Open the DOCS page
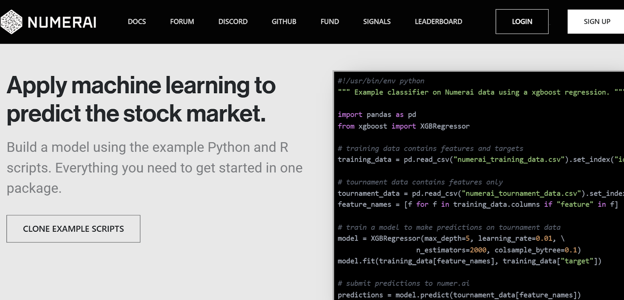 pyautogui.click(x=137, y=22)
